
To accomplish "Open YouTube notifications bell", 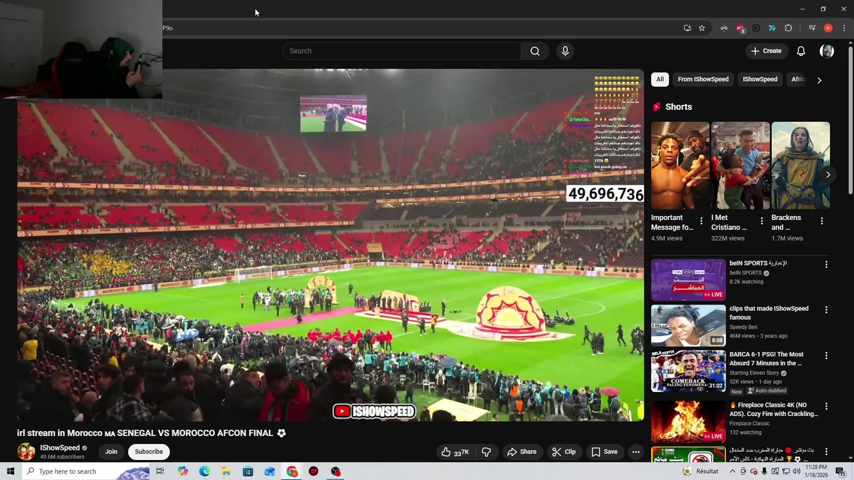I will click(801, 51).
